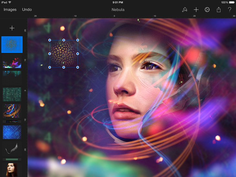Grab the top-left selection handle
Viewport: 236px width, 177px height.
coord(50,40)
